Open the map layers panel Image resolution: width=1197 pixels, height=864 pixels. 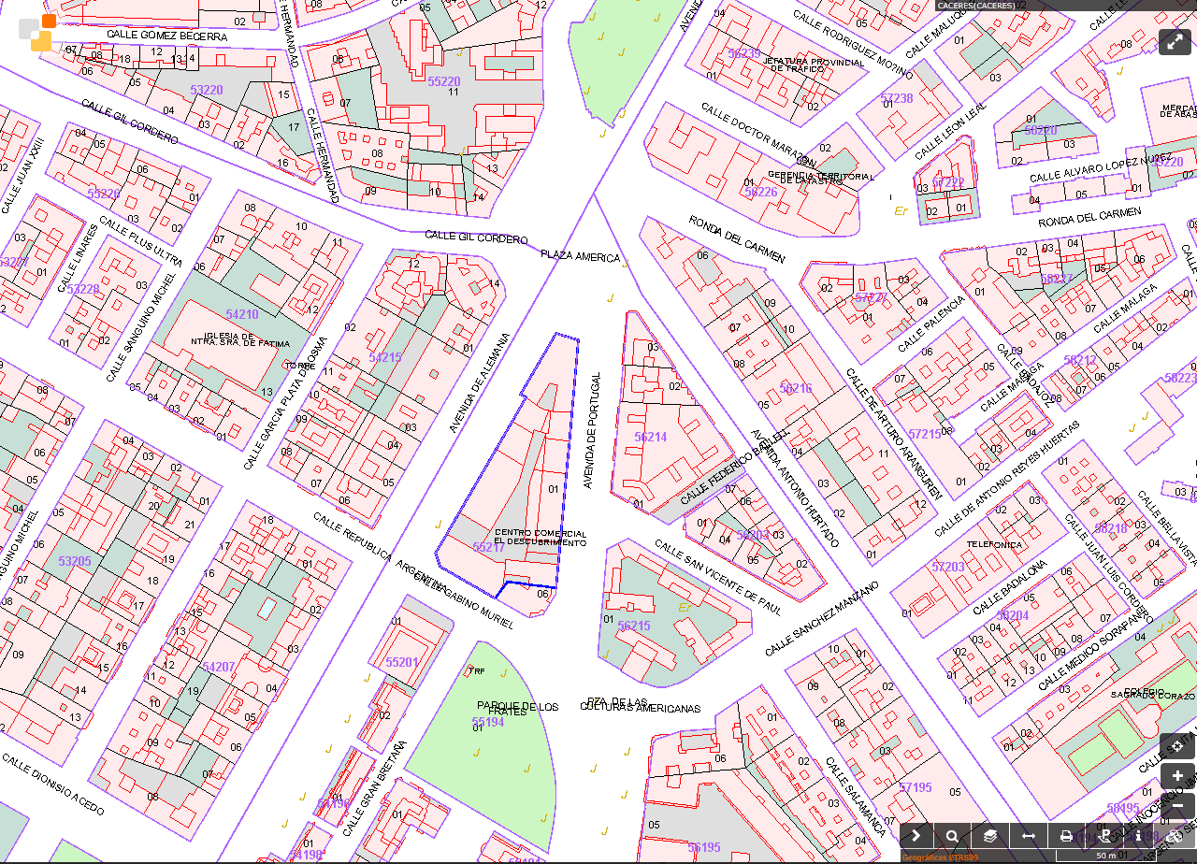pyautogui.click(x=990, y=836)
